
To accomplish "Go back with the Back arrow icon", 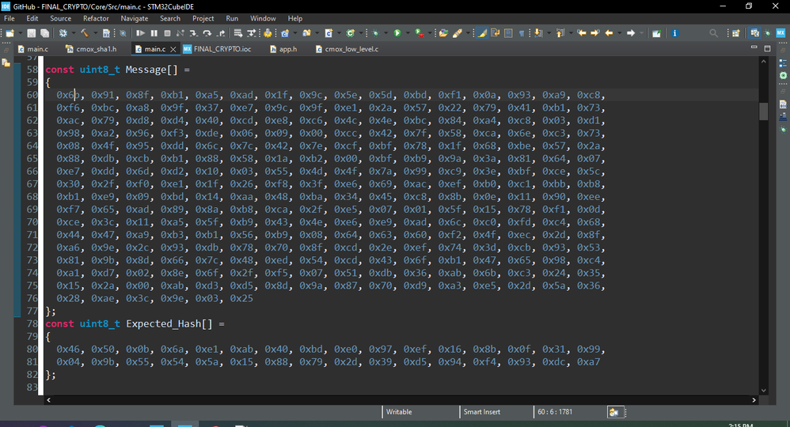I will 609,32.
